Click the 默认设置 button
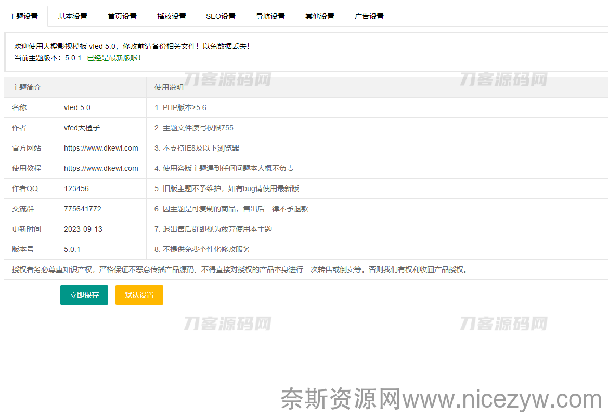608x418 pixels. click(x=139, y=295)
